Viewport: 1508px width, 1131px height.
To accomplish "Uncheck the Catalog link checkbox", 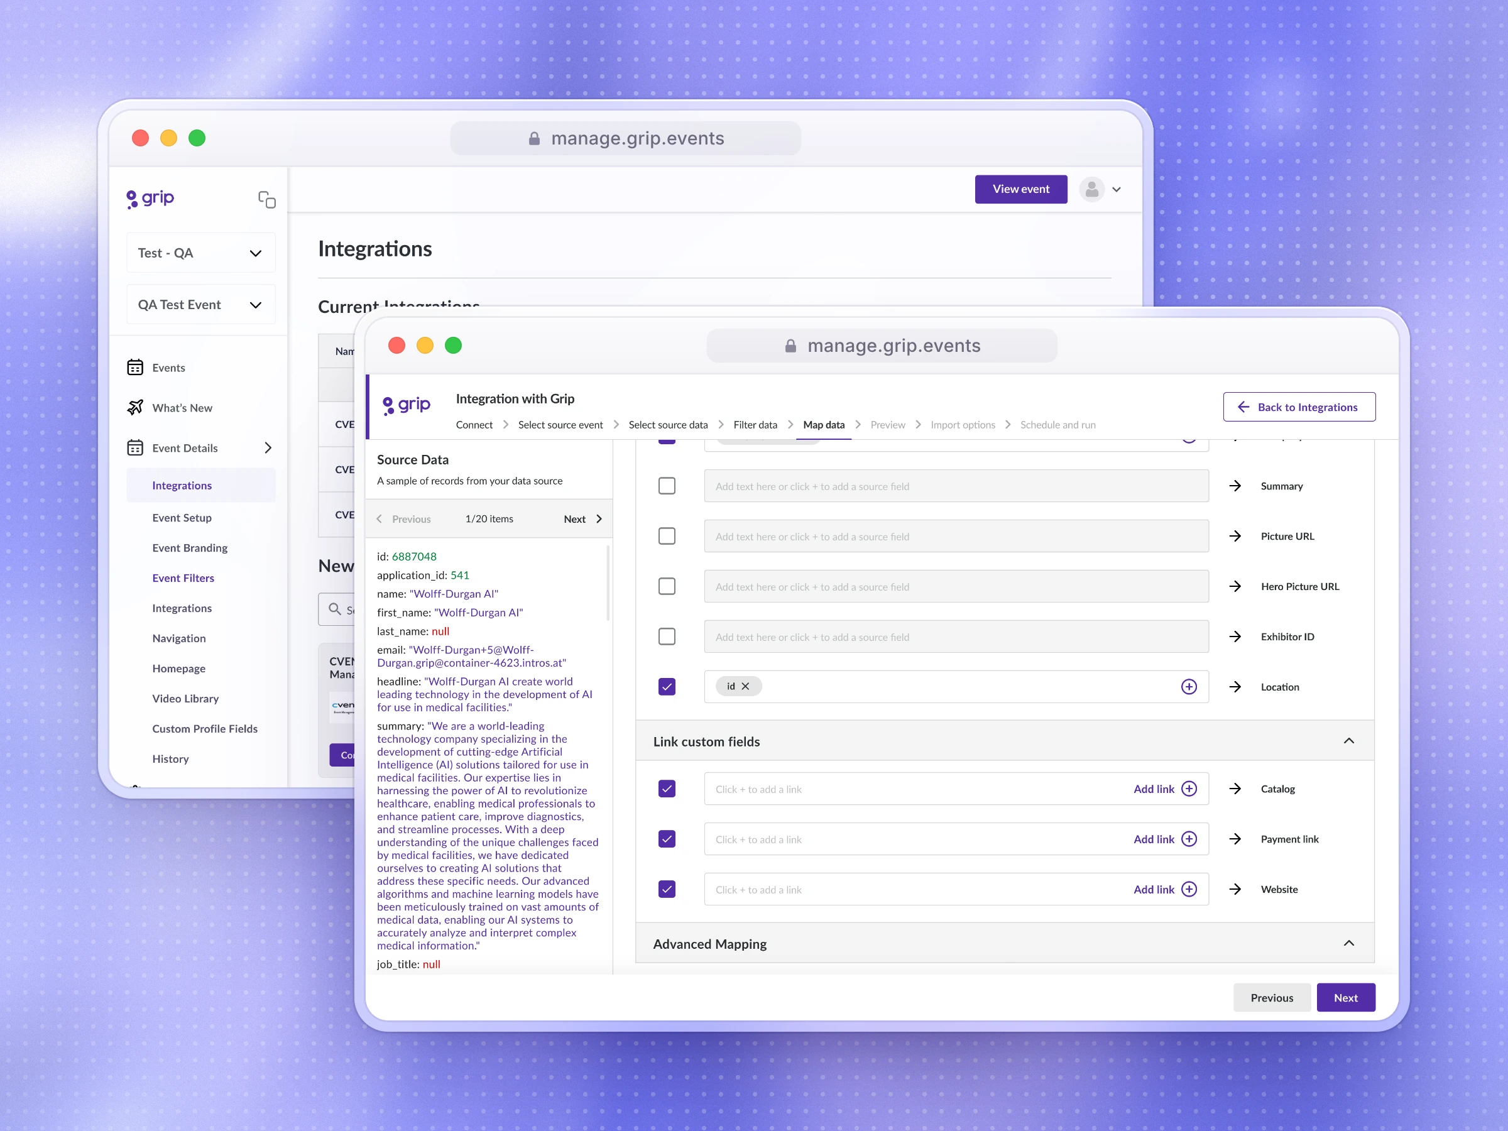I will pyautogui.click(x=667, y=789).
